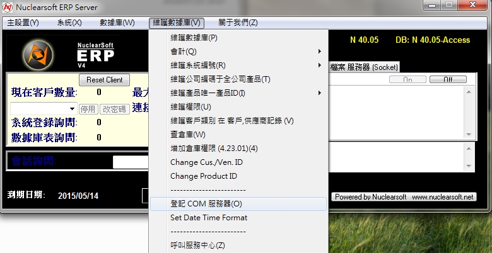Image resolution: width=492 pixels, height=253 pixels.
Task: Click the 數據庫表詢問 label
Action: [x=44, y=137]
